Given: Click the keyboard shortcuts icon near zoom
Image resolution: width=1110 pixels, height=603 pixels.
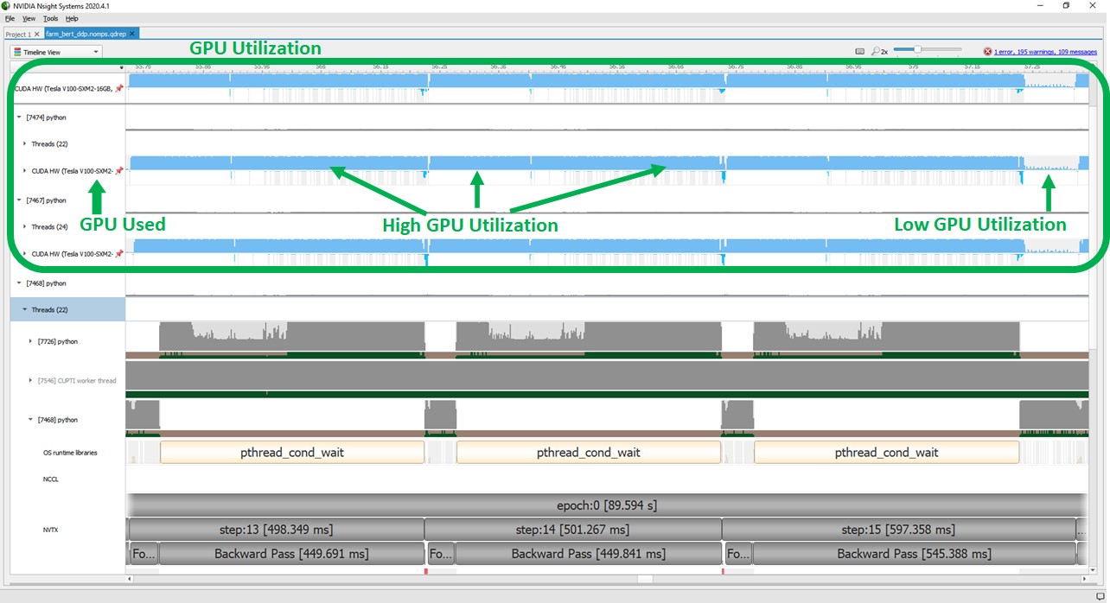Looking at the screenshot, I should click(x=859, y=52).
